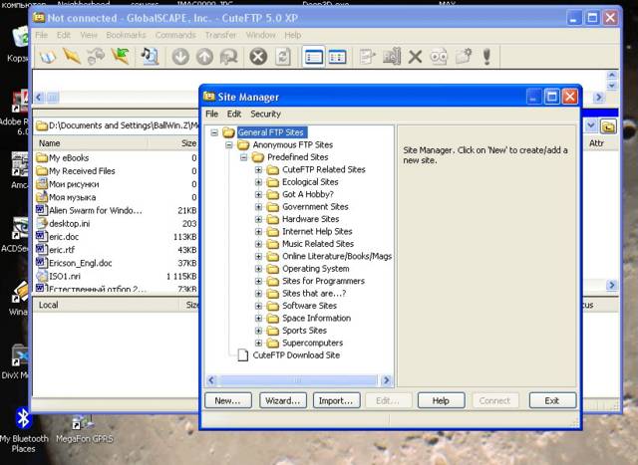Click the Wizard... button

(x=283, y=401)
